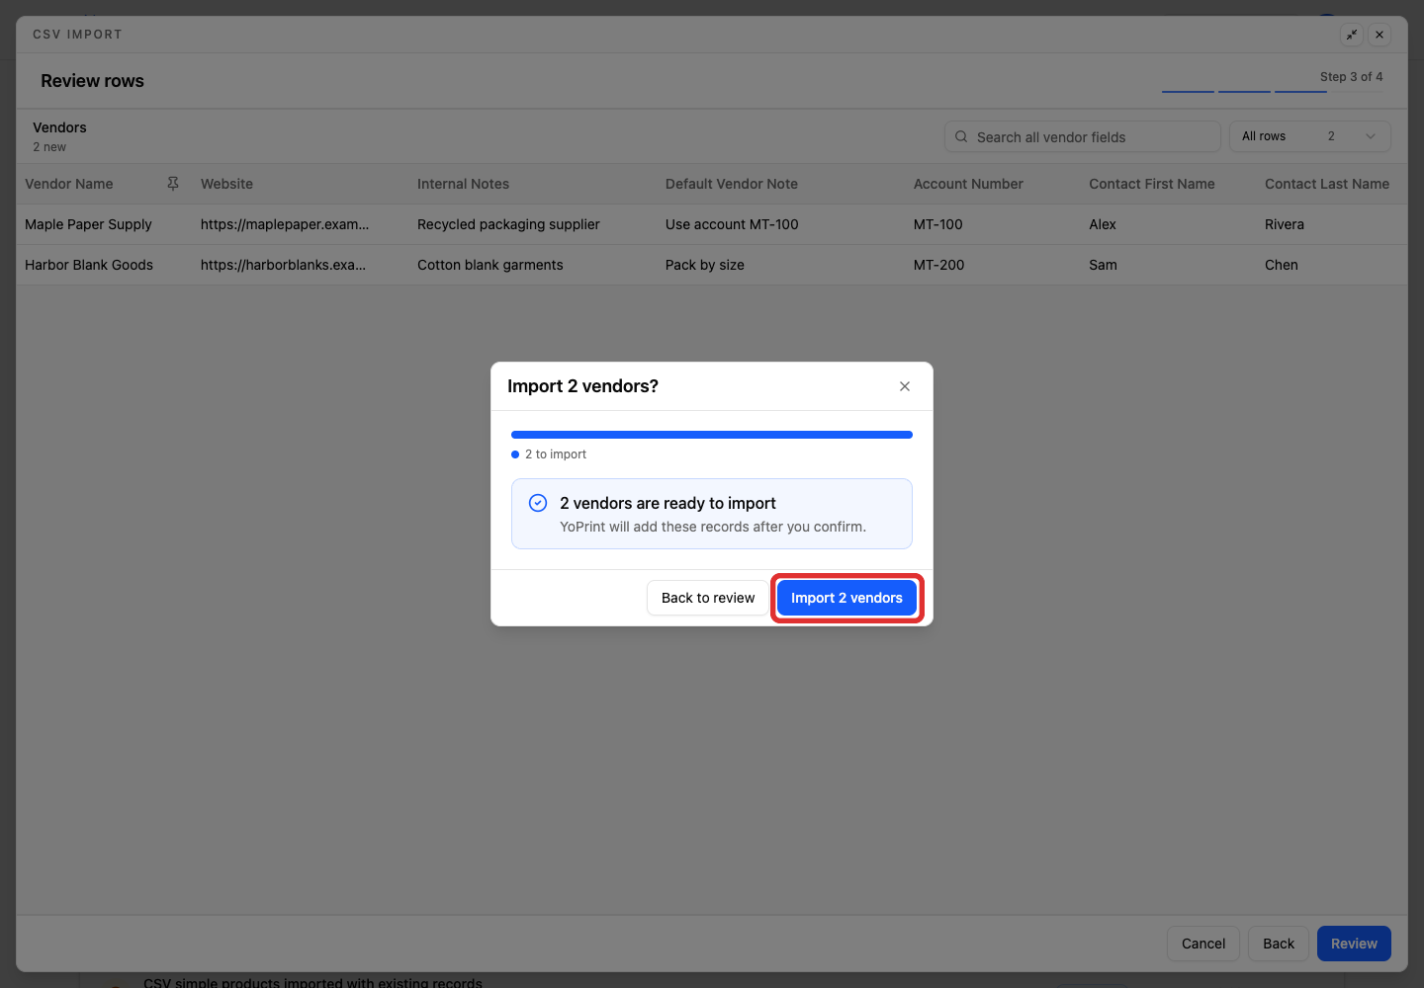The width and height of the screenshot is (1424, 988).
Task: Click the Website column header
Action: [x=226, y=184]
